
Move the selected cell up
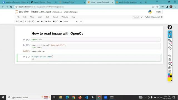pyautogui.click(x=38, y=21)
